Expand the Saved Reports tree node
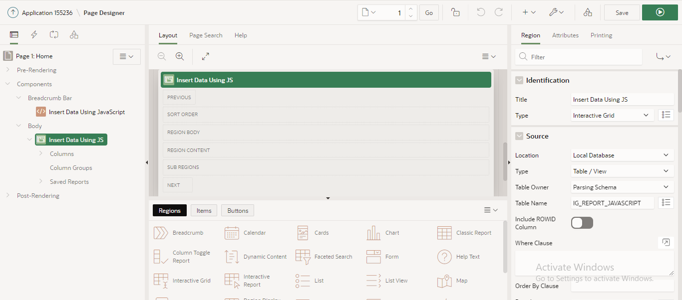This screenshot has width=682, height=300. [x=41, y=181]
